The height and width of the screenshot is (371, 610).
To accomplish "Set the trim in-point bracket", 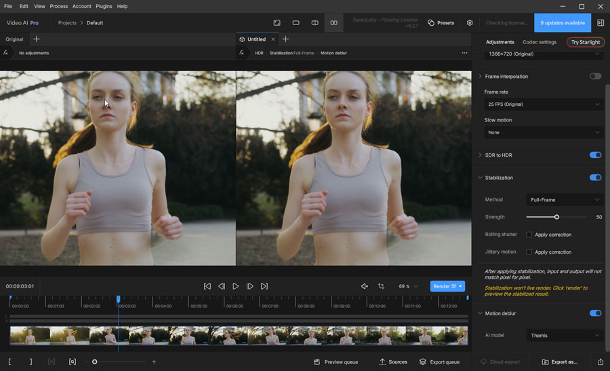I will [9, 362].
